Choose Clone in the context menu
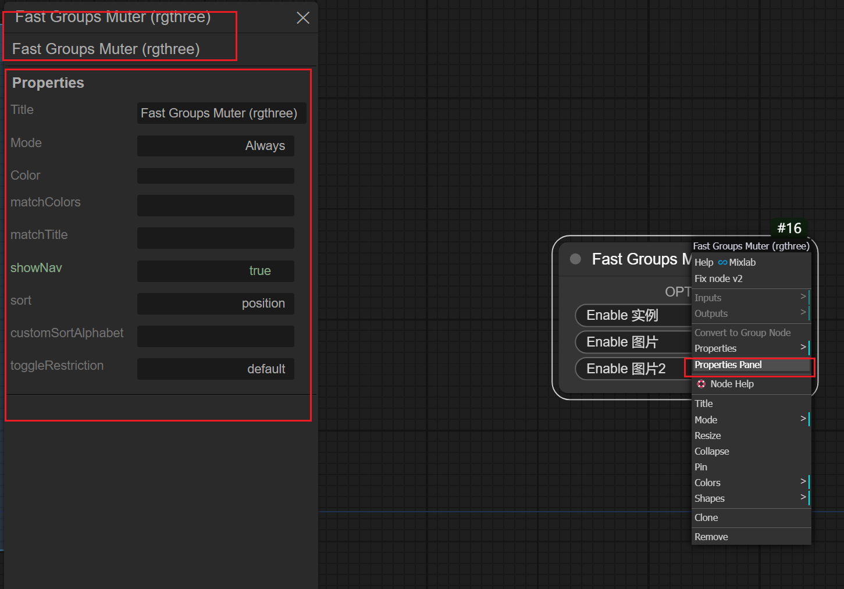 (x=706, y=517)
